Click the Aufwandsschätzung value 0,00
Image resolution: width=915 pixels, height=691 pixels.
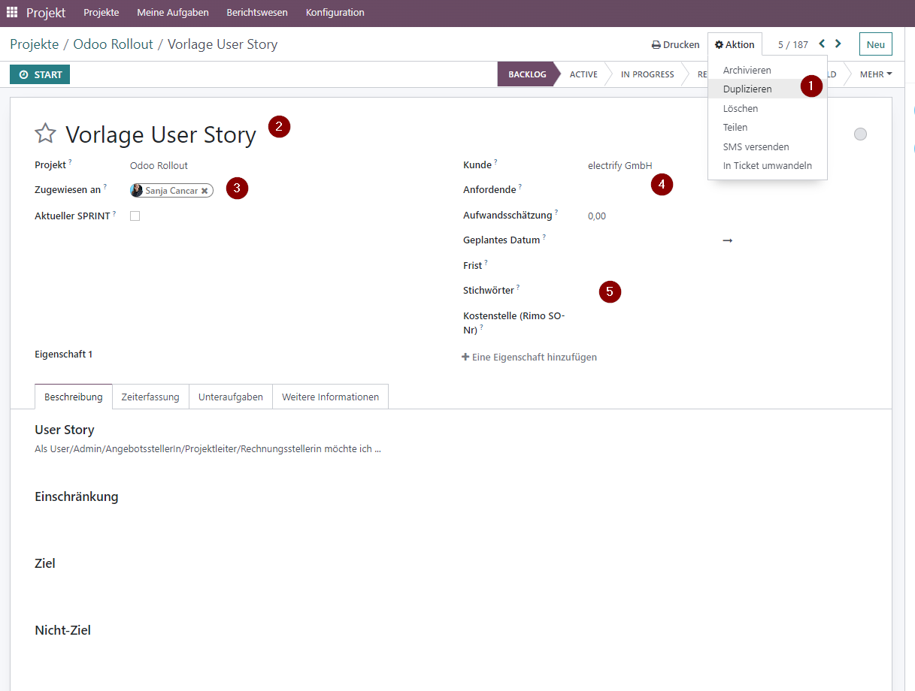(597, 216)
